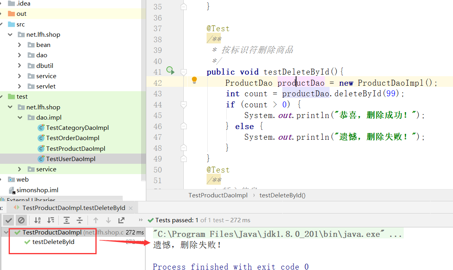Expand the dbutil package
This screenshot has width=453, height=270.
[x=20, y=66]
